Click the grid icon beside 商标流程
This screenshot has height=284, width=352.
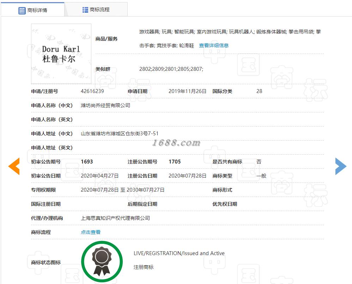coord(85,10)
